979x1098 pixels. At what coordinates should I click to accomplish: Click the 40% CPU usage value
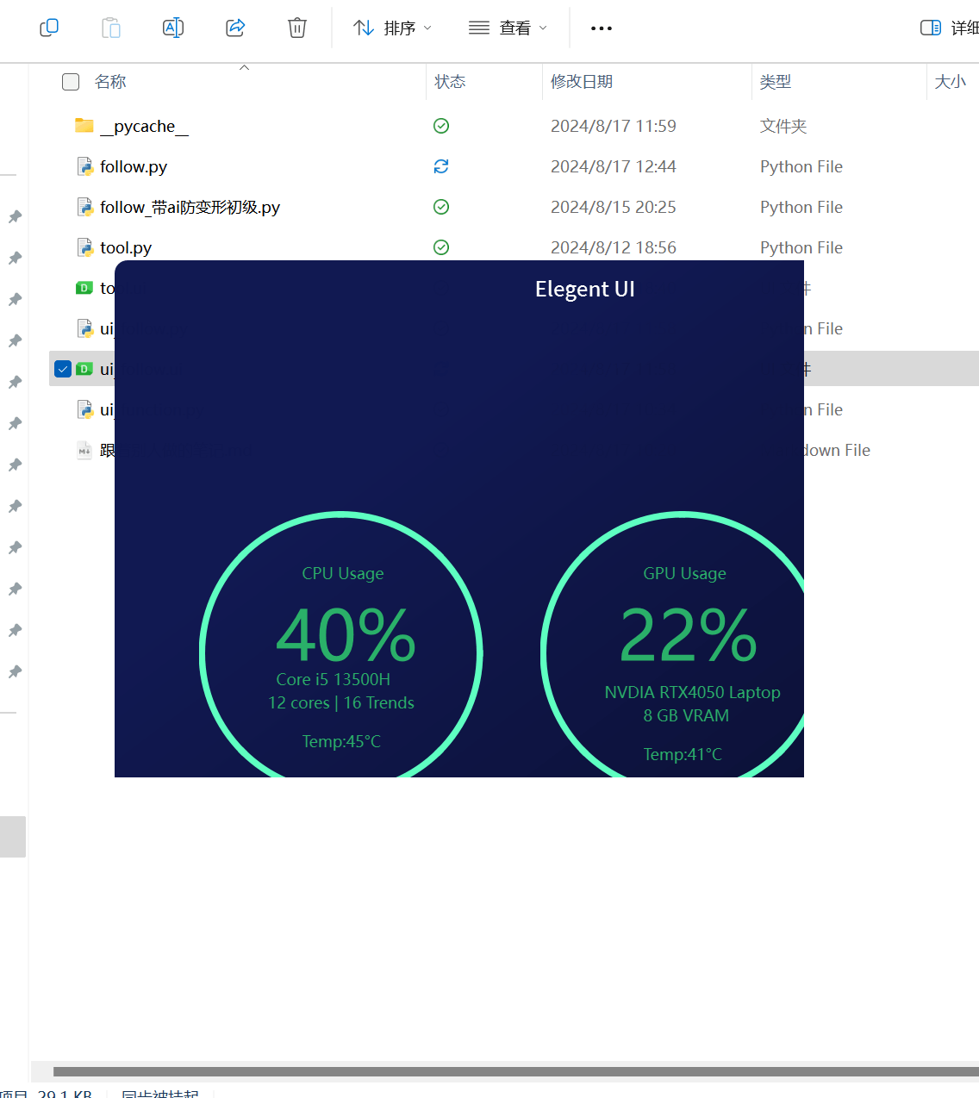coord(346,636)
